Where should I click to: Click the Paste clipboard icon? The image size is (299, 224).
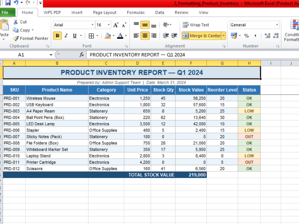click(4, 25)
